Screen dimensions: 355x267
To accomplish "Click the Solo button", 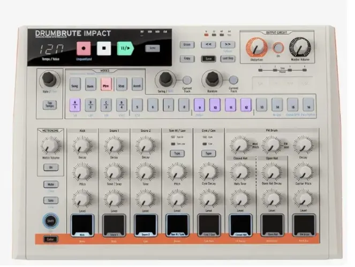I will [51, 200].
